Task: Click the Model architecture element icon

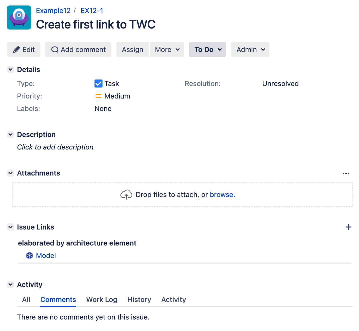Action: 29,255
